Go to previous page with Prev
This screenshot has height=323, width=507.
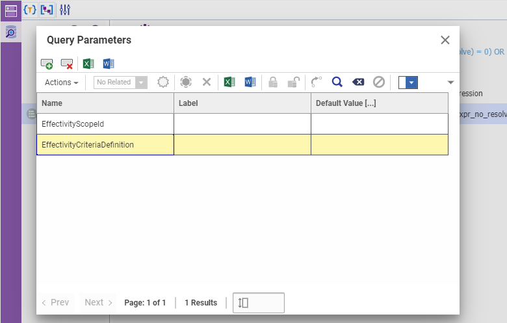coord(55,303)
